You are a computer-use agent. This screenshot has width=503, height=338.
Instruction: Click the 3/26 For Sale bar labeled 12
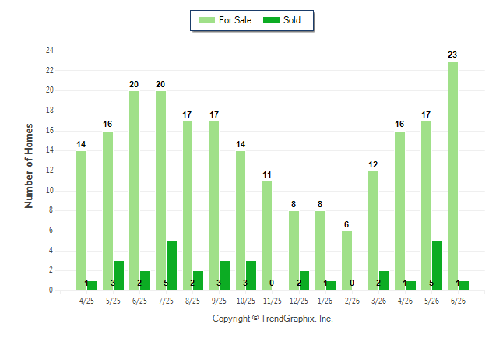[x=374, y=231]
